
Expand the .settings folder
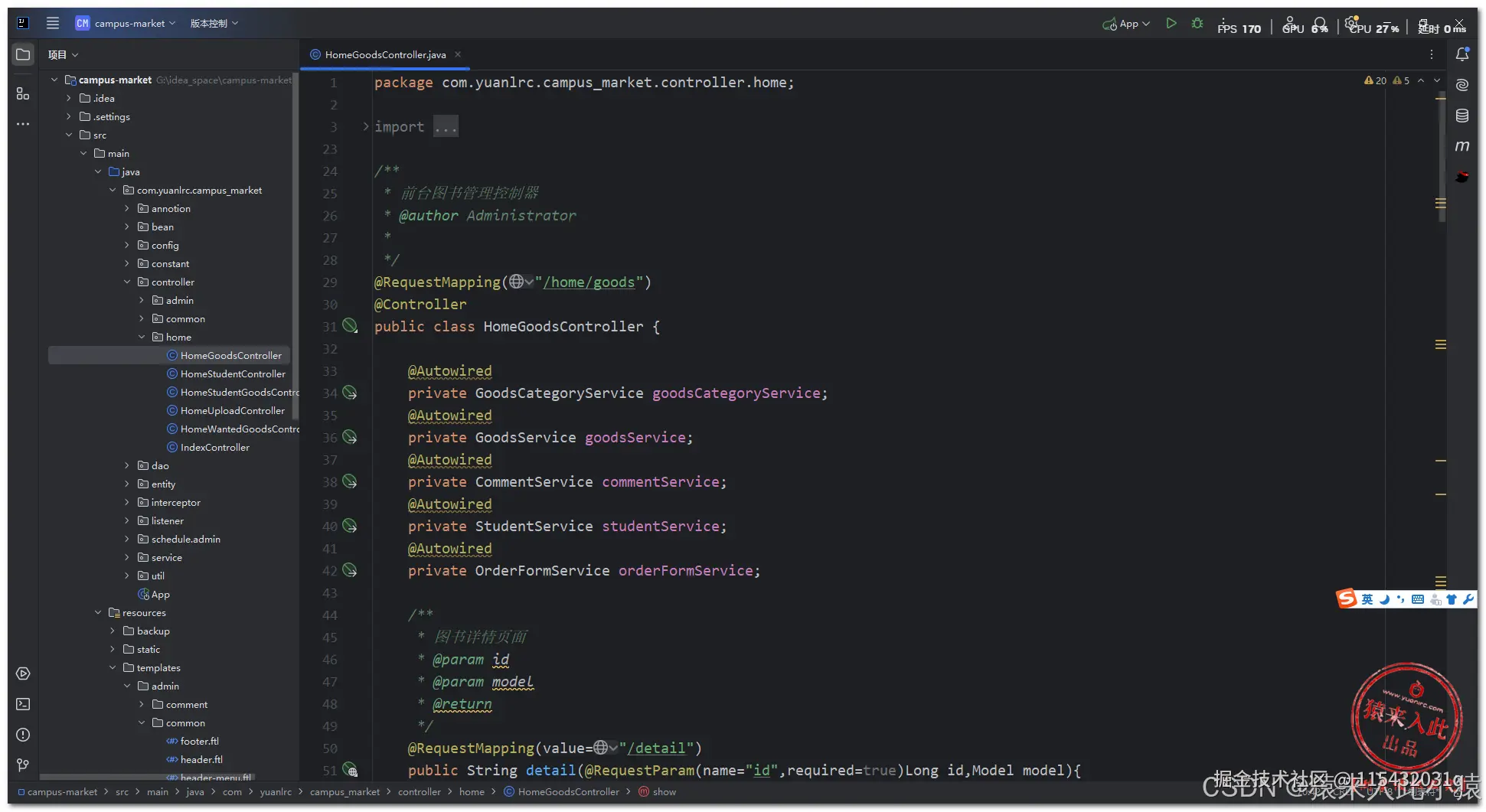pyautogui.click(x=69, y=116)
